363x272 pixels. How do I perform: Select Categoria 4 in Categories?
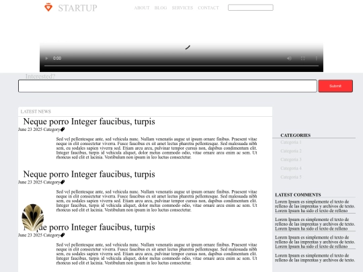[291, 168]
